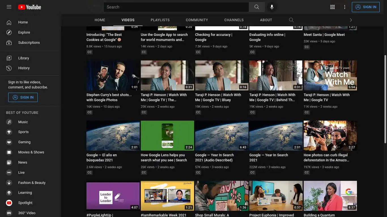Open 'Evaluating info online | Google' title
The height and width of the screenshot is (217, 387).
click(267, 37)
